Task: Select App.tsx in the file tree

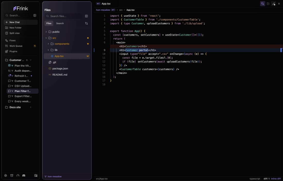Action: click(67, 56)
